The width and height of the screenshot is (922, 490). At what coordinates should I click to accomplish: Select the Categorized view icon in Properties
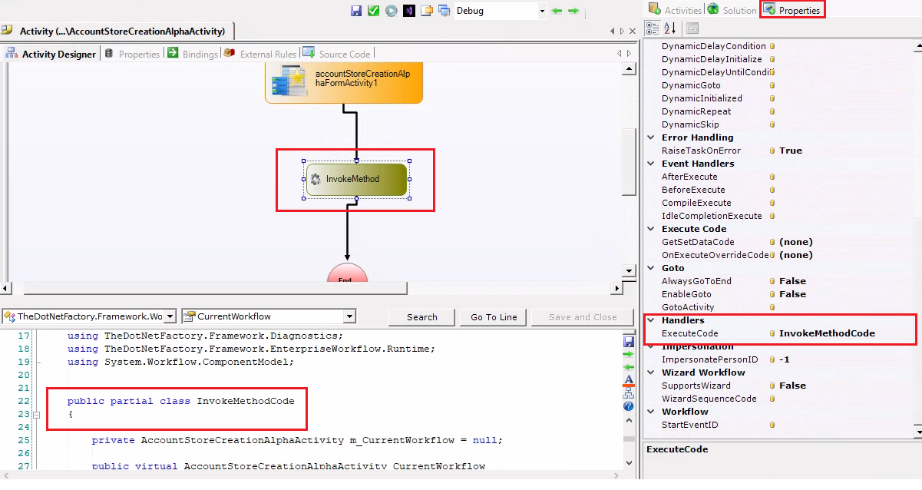(653, 28)
